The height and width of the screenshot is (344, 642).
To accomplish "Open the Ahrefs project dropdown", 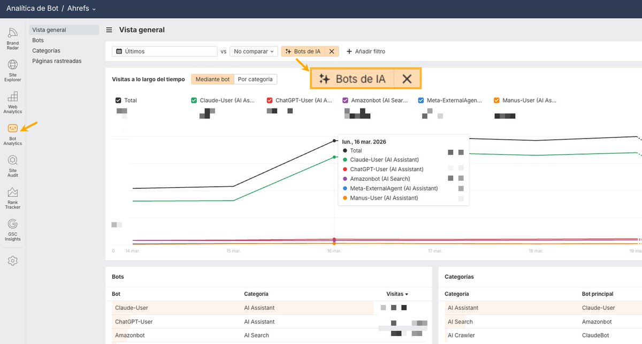I will [x=82, y=9].
